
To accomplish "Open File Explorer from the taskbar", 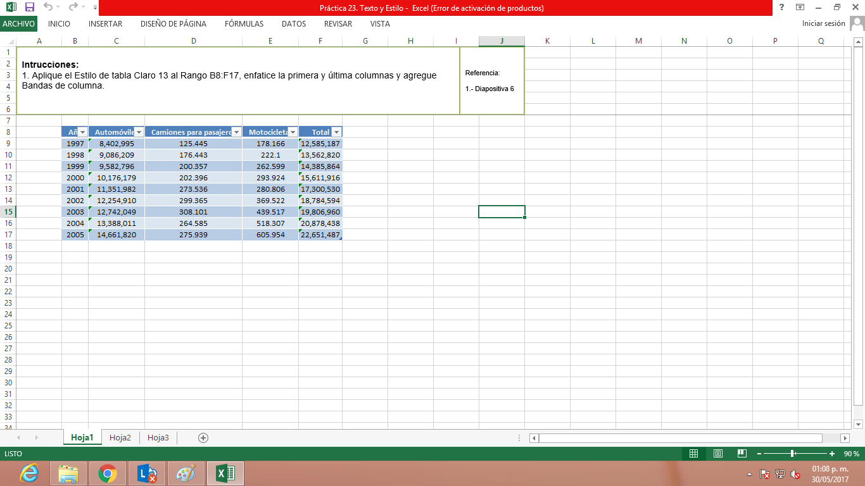I will (x=68, y=473).
